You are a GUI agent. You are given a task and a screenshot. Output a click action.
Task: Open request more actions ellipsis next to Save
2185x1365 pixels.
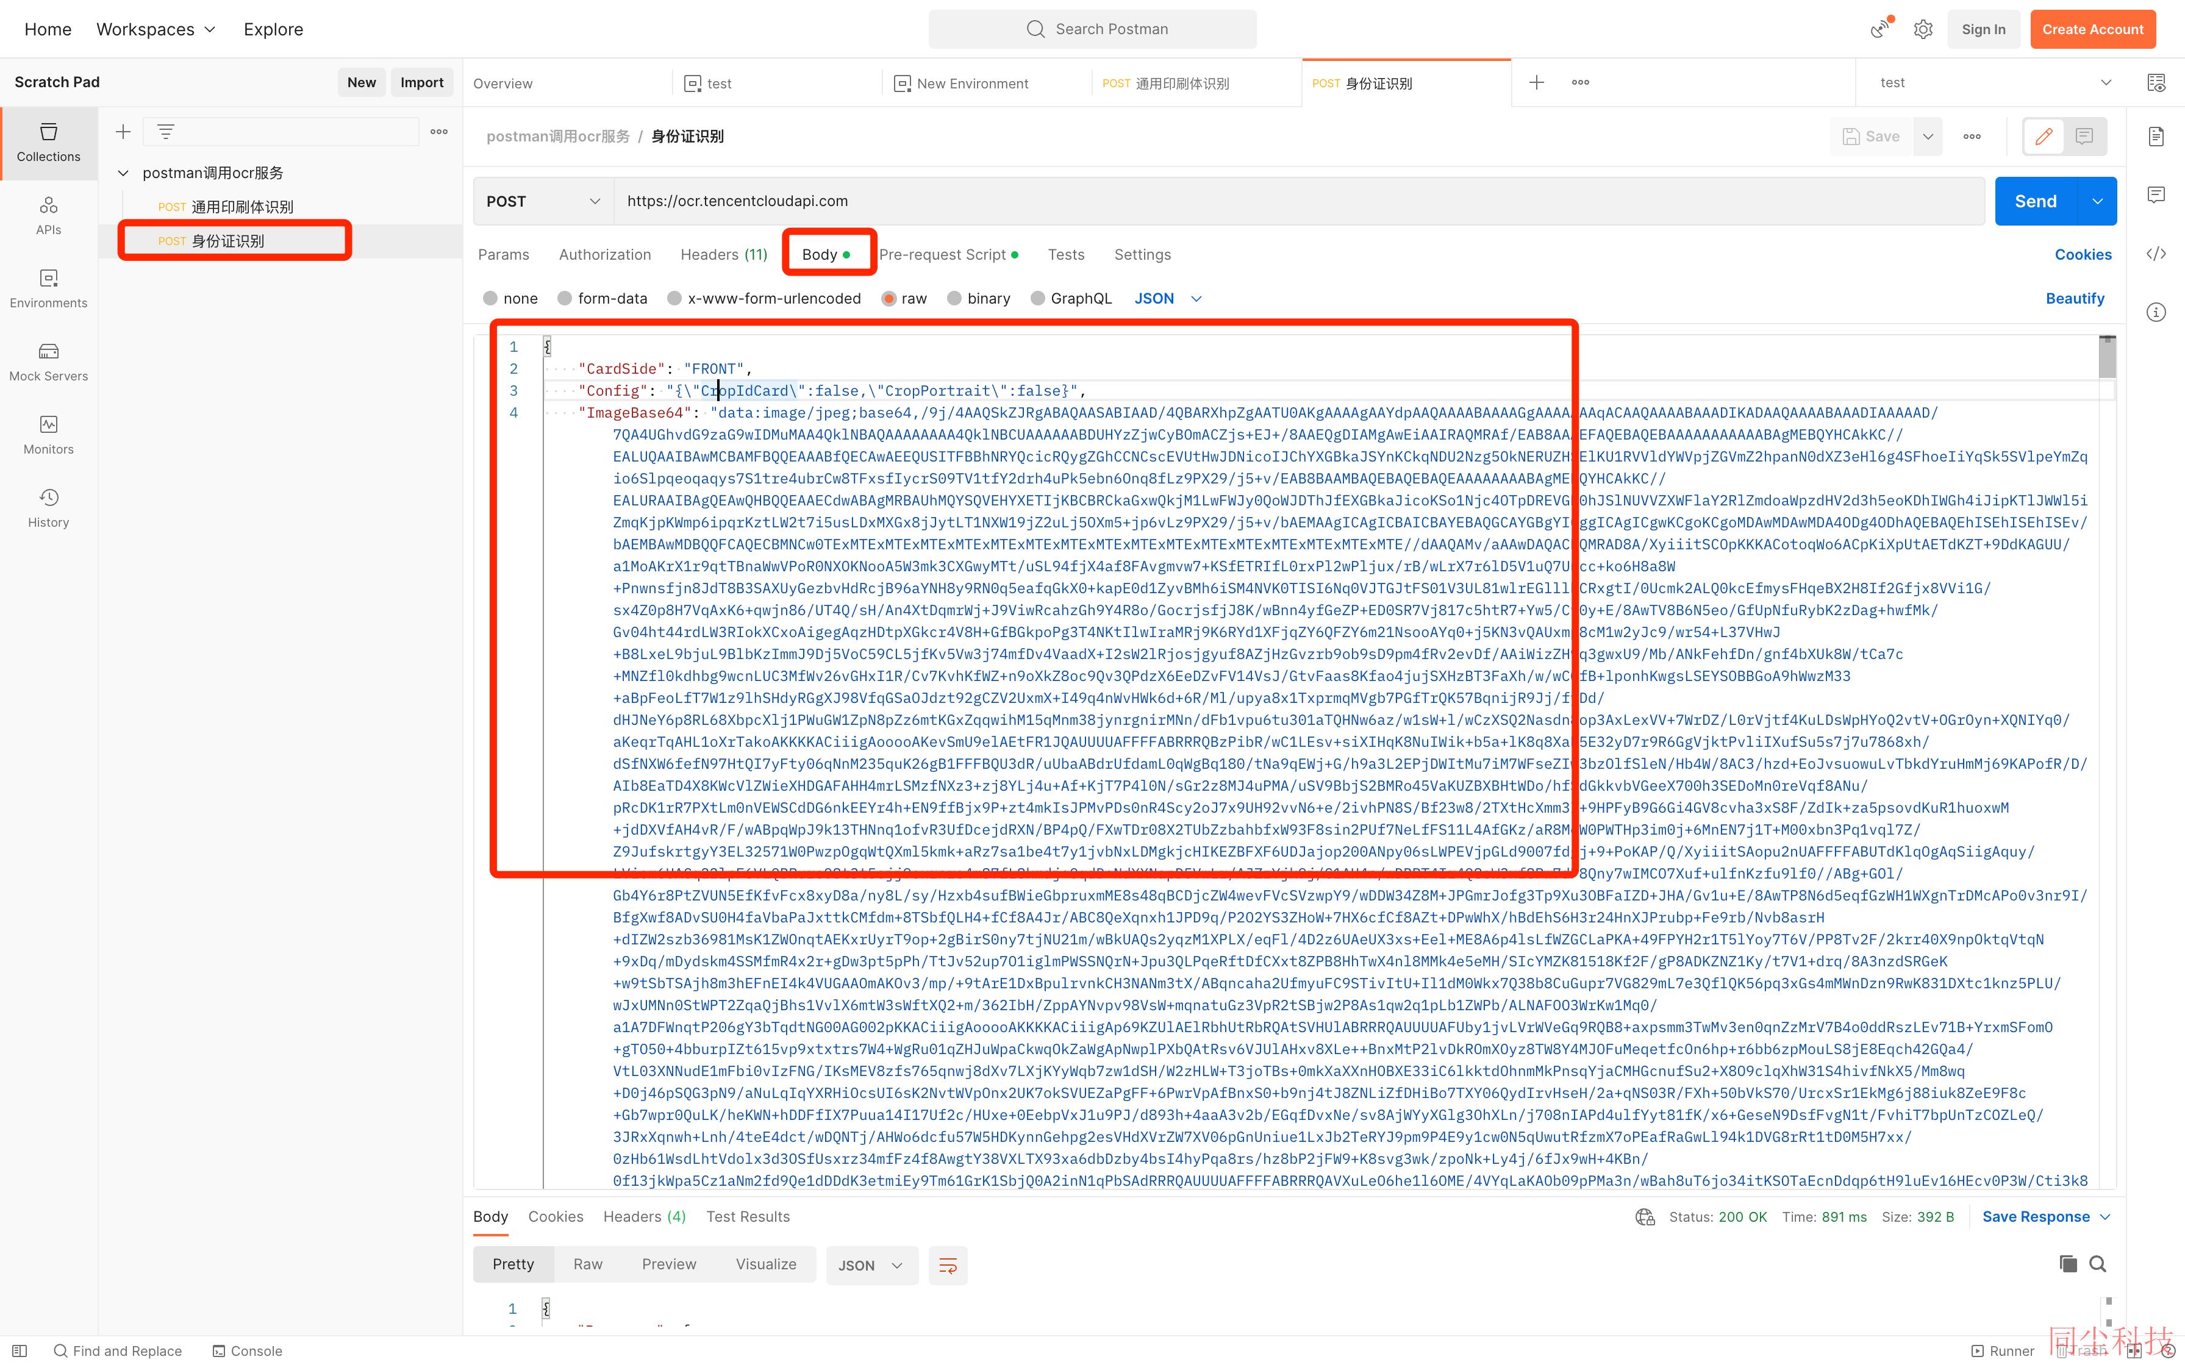(1972, 137)
